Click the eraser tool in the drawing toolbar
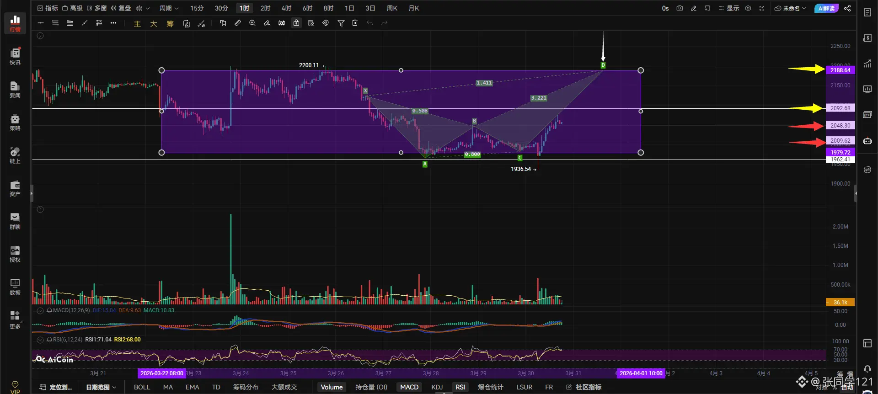This screenshot has height=394, width=878. click(267, 23)
